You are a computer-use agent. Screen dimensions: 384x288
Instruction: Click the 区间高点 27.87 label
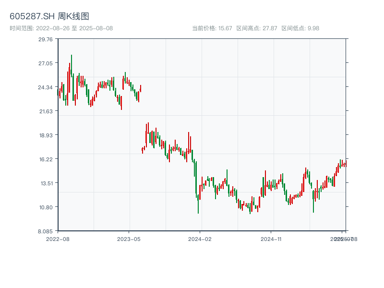(257, 28)
